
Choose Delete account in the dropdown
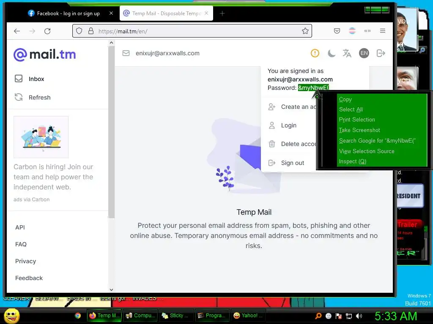(292, 144)
